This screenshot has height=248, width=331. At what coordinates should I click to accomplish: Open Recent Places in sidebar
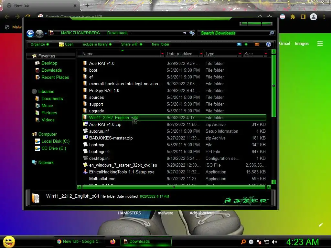coord(55,77)
